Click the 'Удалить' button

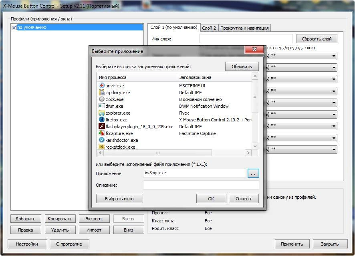coord(60,230)
